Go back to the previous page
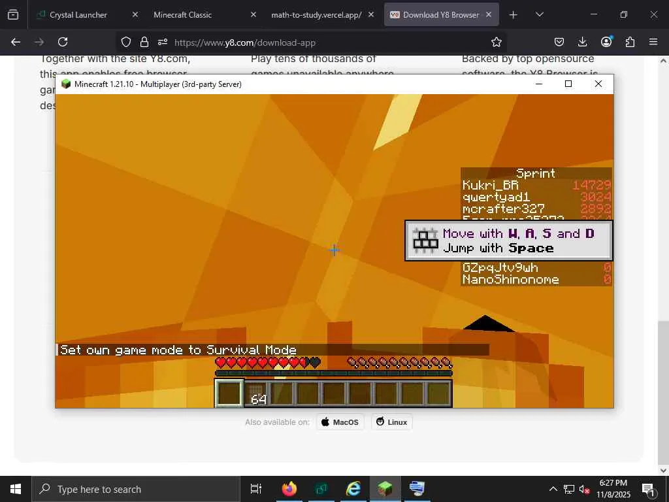Image resolution: width=669 pixels, height=502 pixels. (16, 42)
